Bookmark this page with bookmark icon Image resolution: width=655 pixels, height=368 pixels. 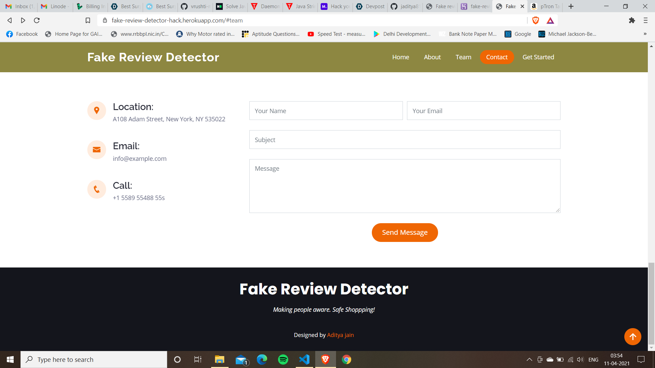88,20
